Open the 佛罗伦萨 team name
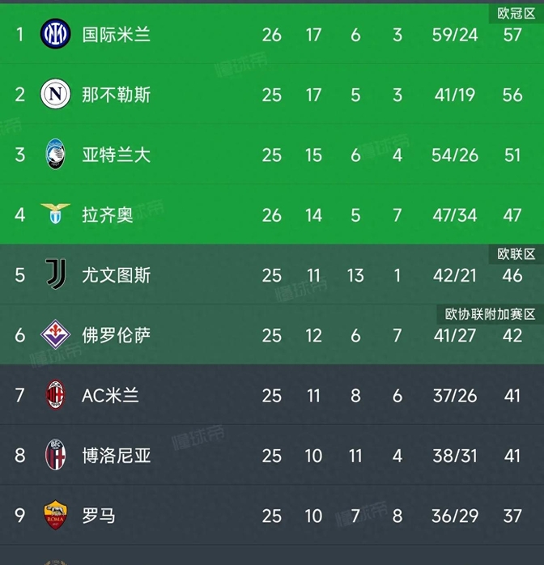 [116, 335]
